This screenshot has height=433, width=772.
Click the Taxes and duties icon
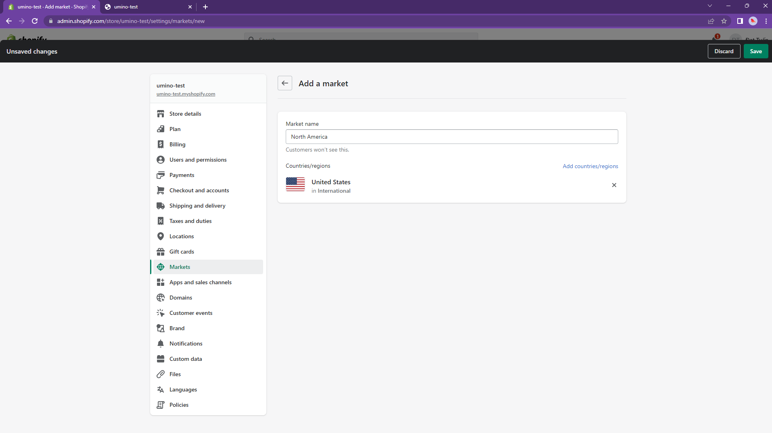point(161,221)
